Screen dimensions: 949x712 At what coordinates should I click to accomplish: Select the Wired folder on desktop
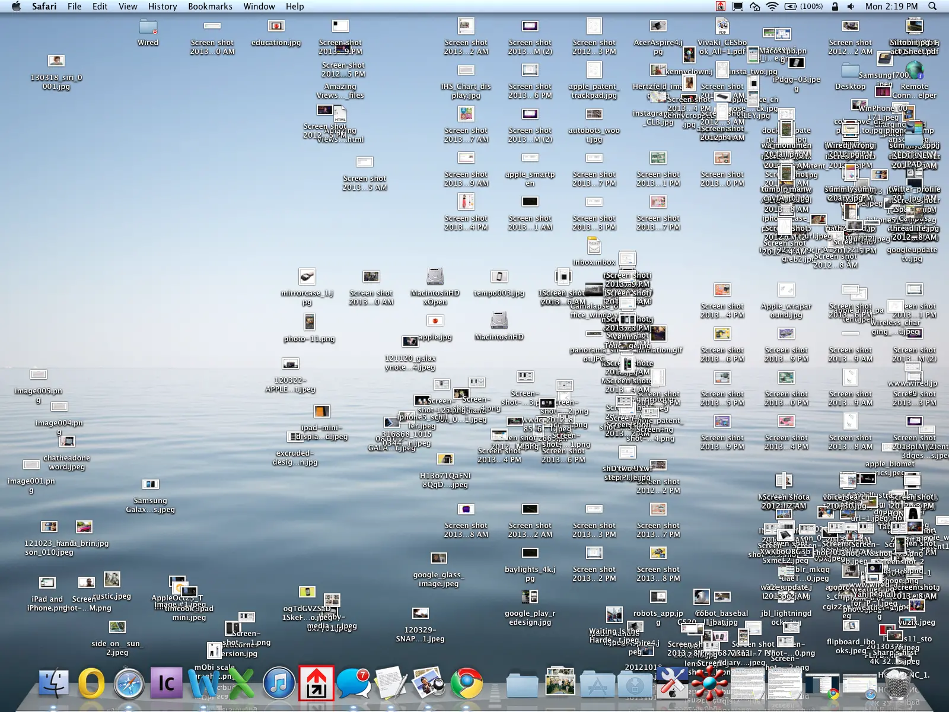(148, 27)
